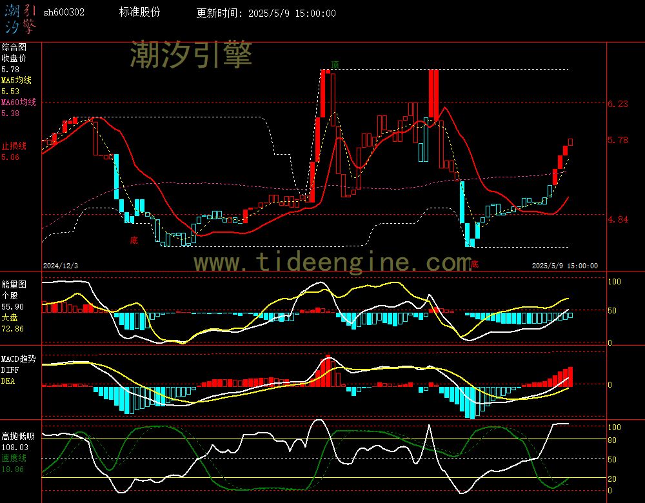Click the 0 axis label of 高抛低吸
This screenshot has width=645, height=503.
[610, 491]
